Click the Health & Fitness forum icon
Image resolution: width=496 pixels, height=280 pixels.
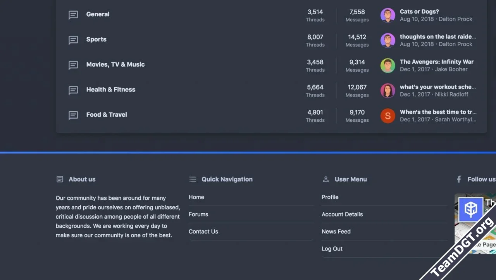click(73, 90)
